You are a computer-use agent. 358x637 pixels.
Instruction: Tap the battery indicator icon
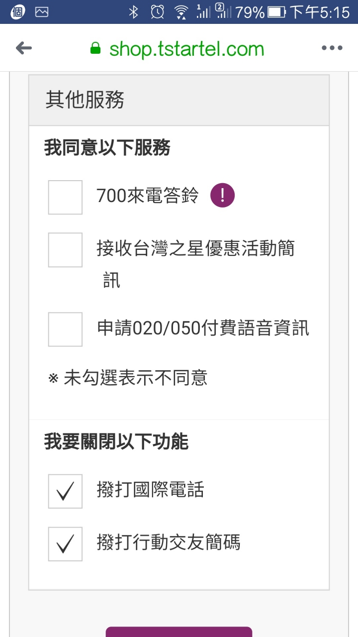[x=277, y=12]
